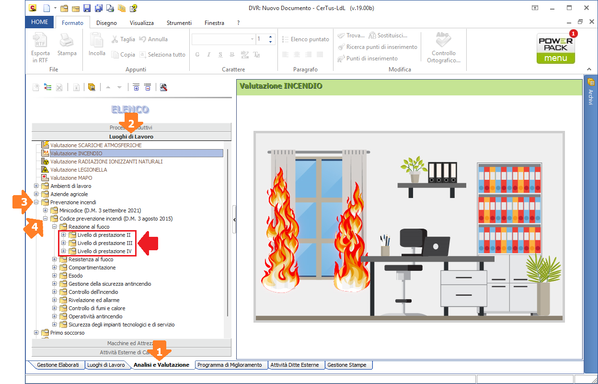The height and width of the screenshot is (384, 598).
Task: Expand Livello di prestazione III
Action: tap(63, 243)
